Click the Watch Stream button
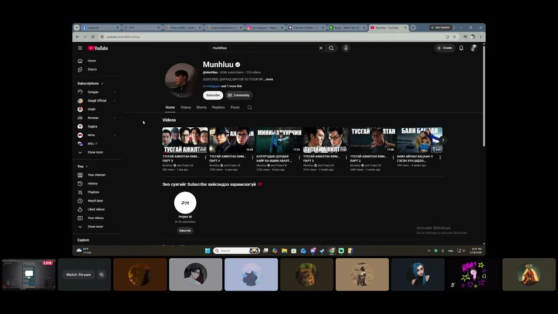The image size is (558, 314). pos(78,275)
